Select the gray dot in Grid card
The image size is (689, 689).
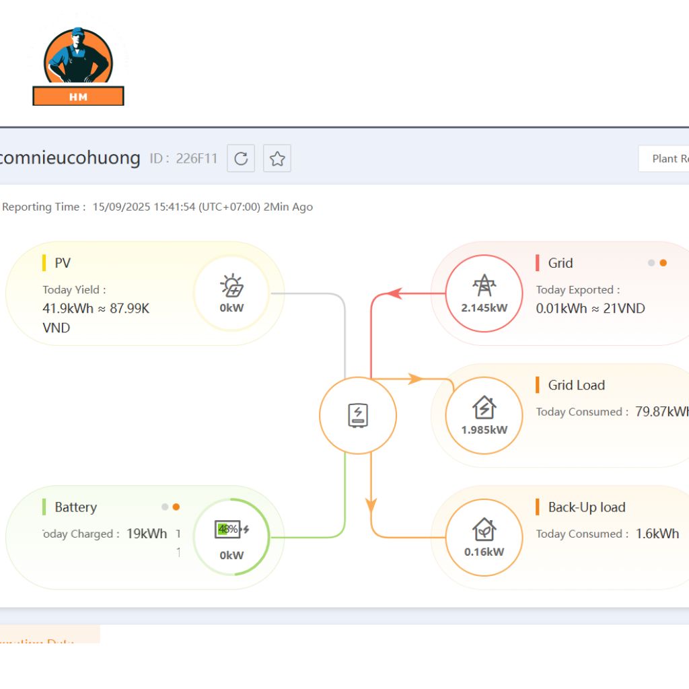point(651,263)
